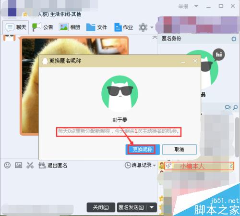Screen dimensions: 240x216
Task: Open the 作业 homework tab
Action: click(x=123, y=27)
